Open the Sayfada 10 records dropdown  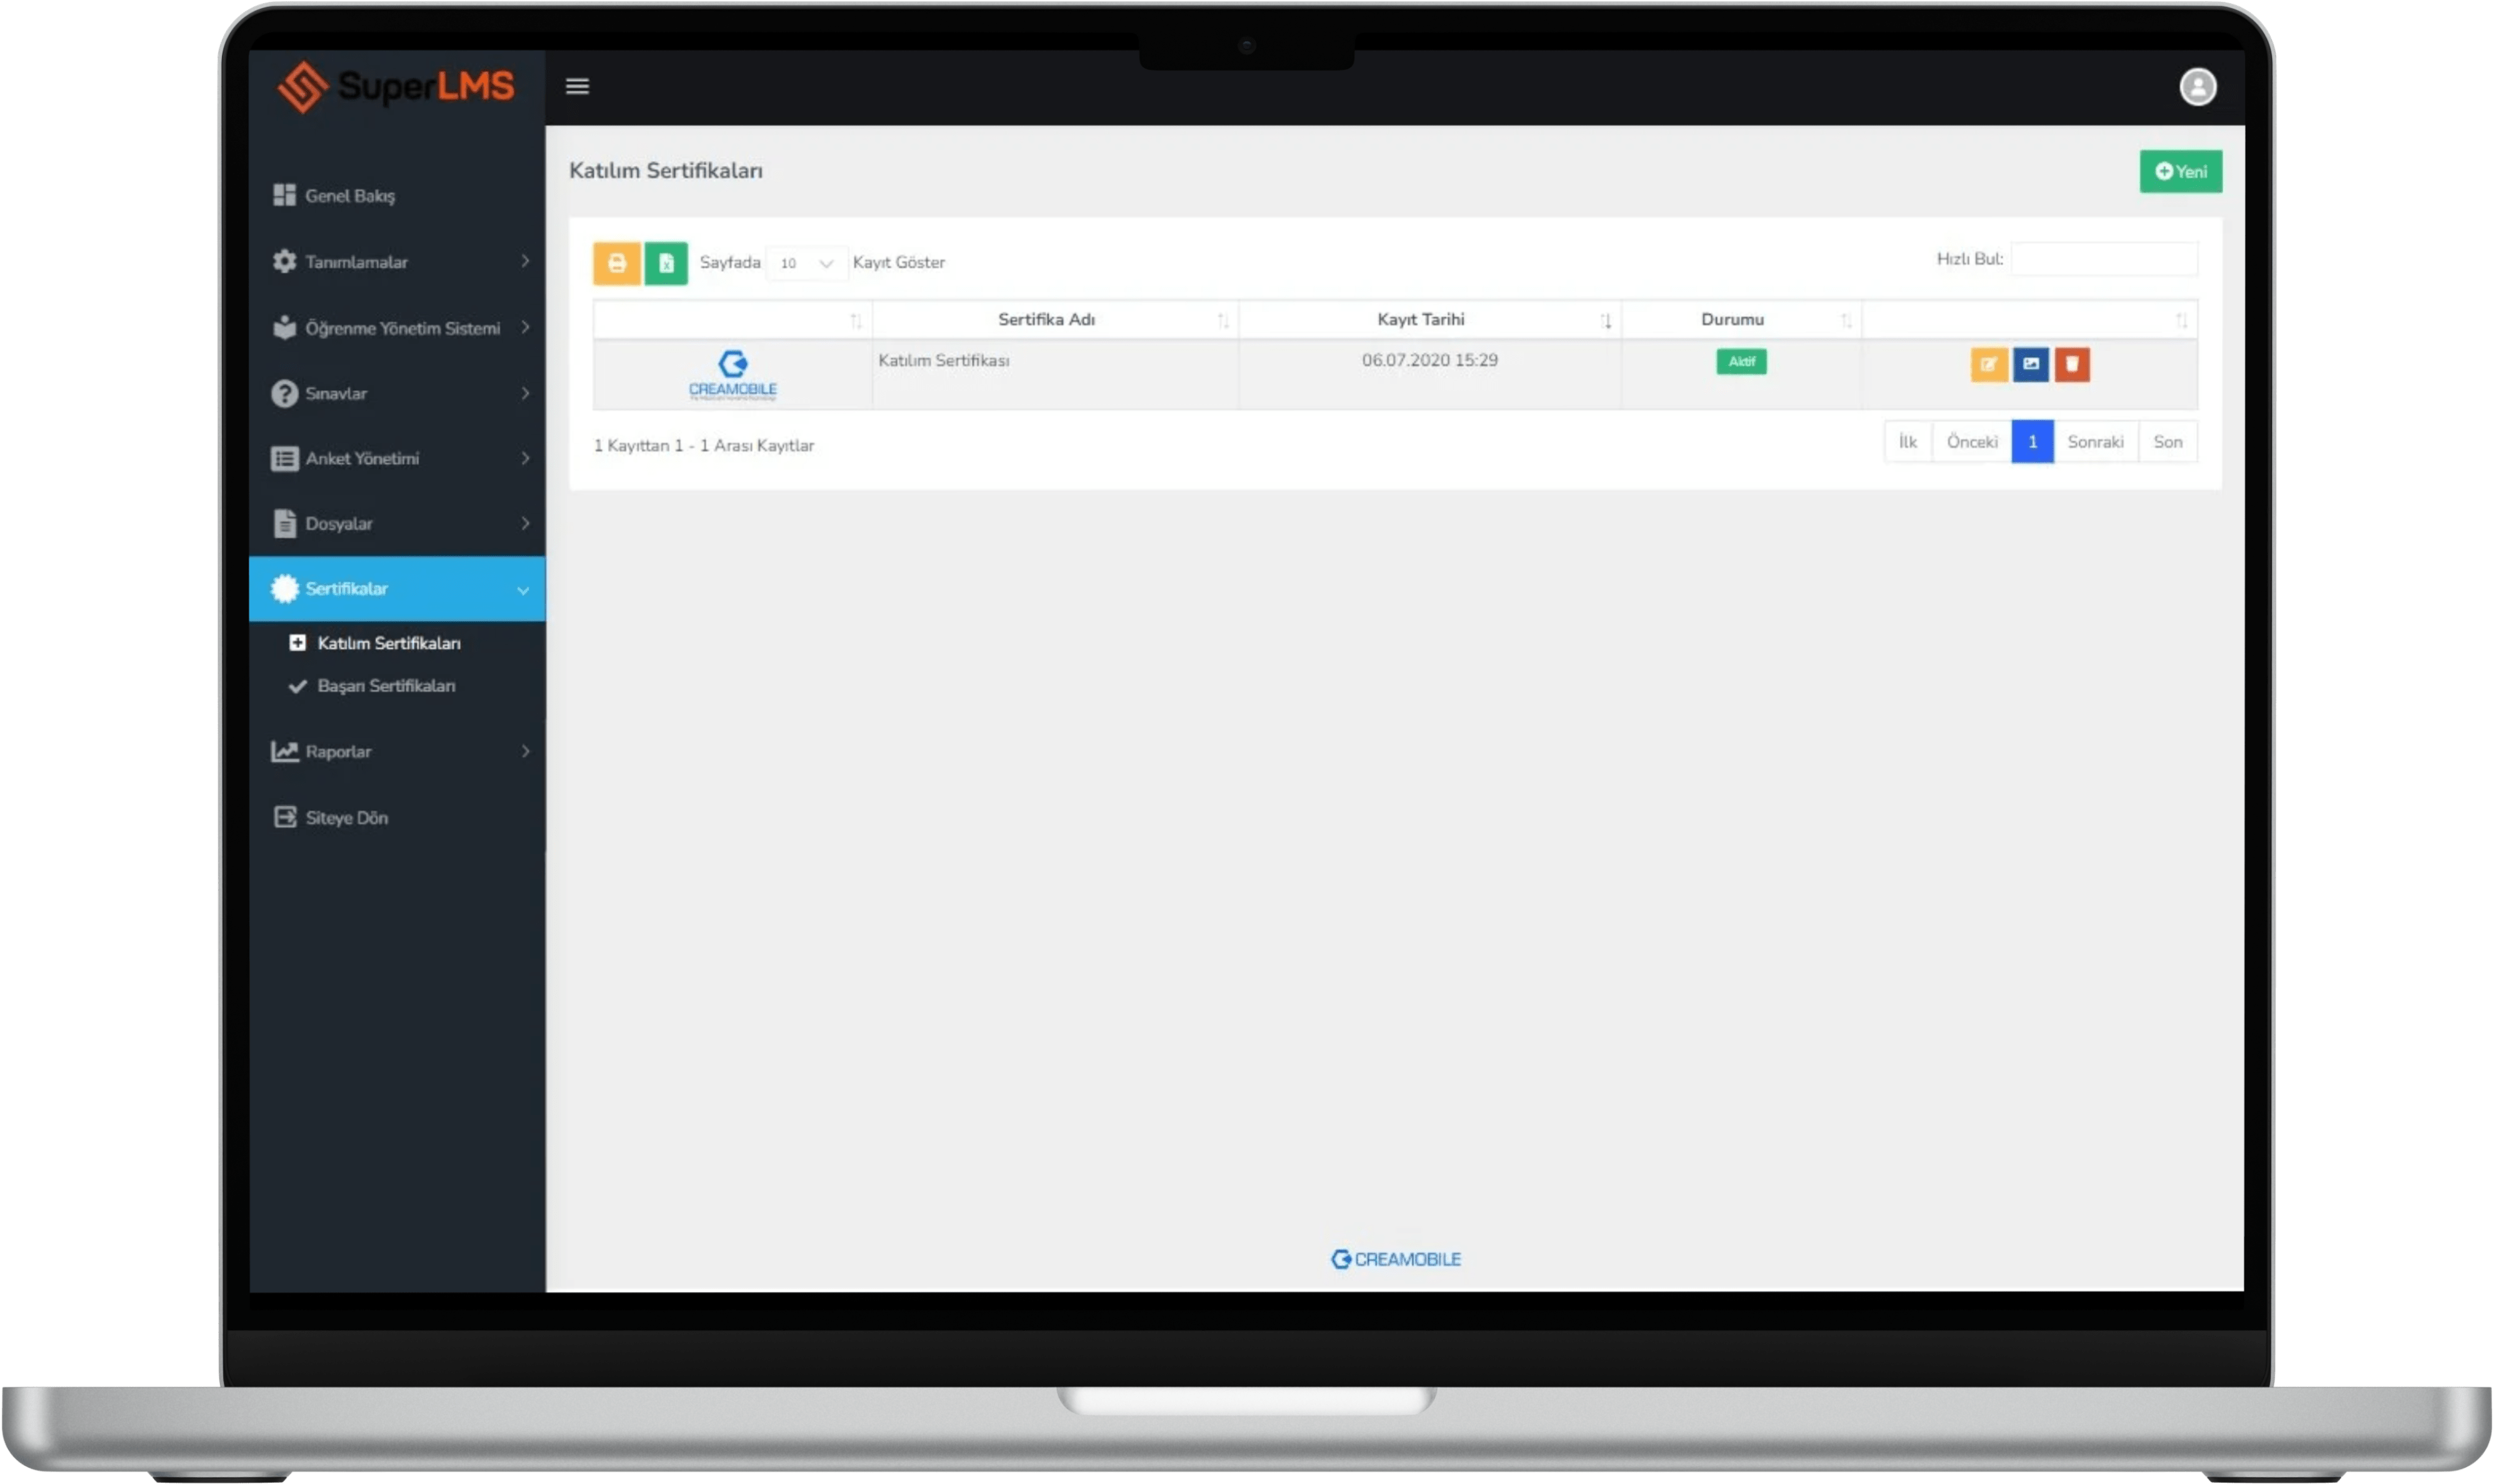804,262
